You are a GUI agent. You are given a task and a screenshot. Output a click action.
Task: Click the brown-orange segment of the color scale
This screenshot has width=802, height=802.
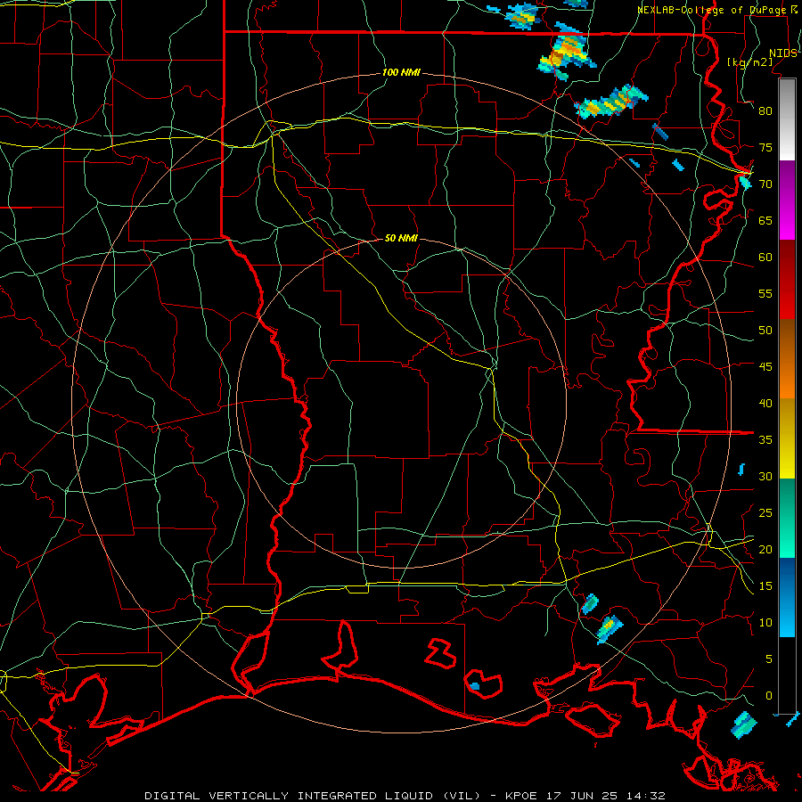point(787,359)
